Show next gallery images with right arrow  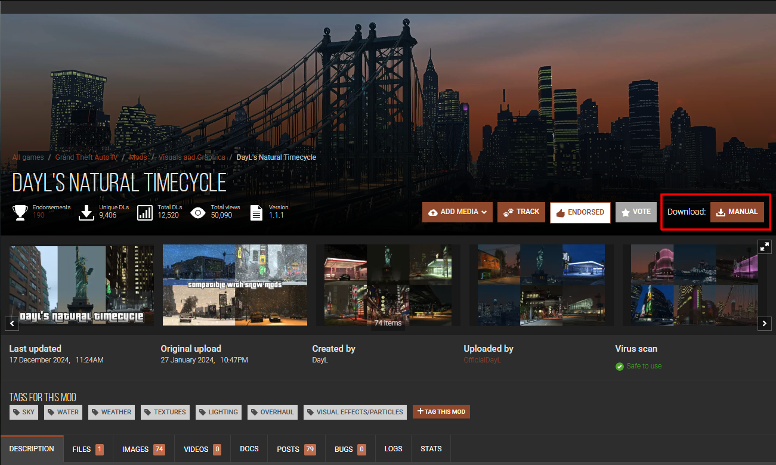coord(764,323)
